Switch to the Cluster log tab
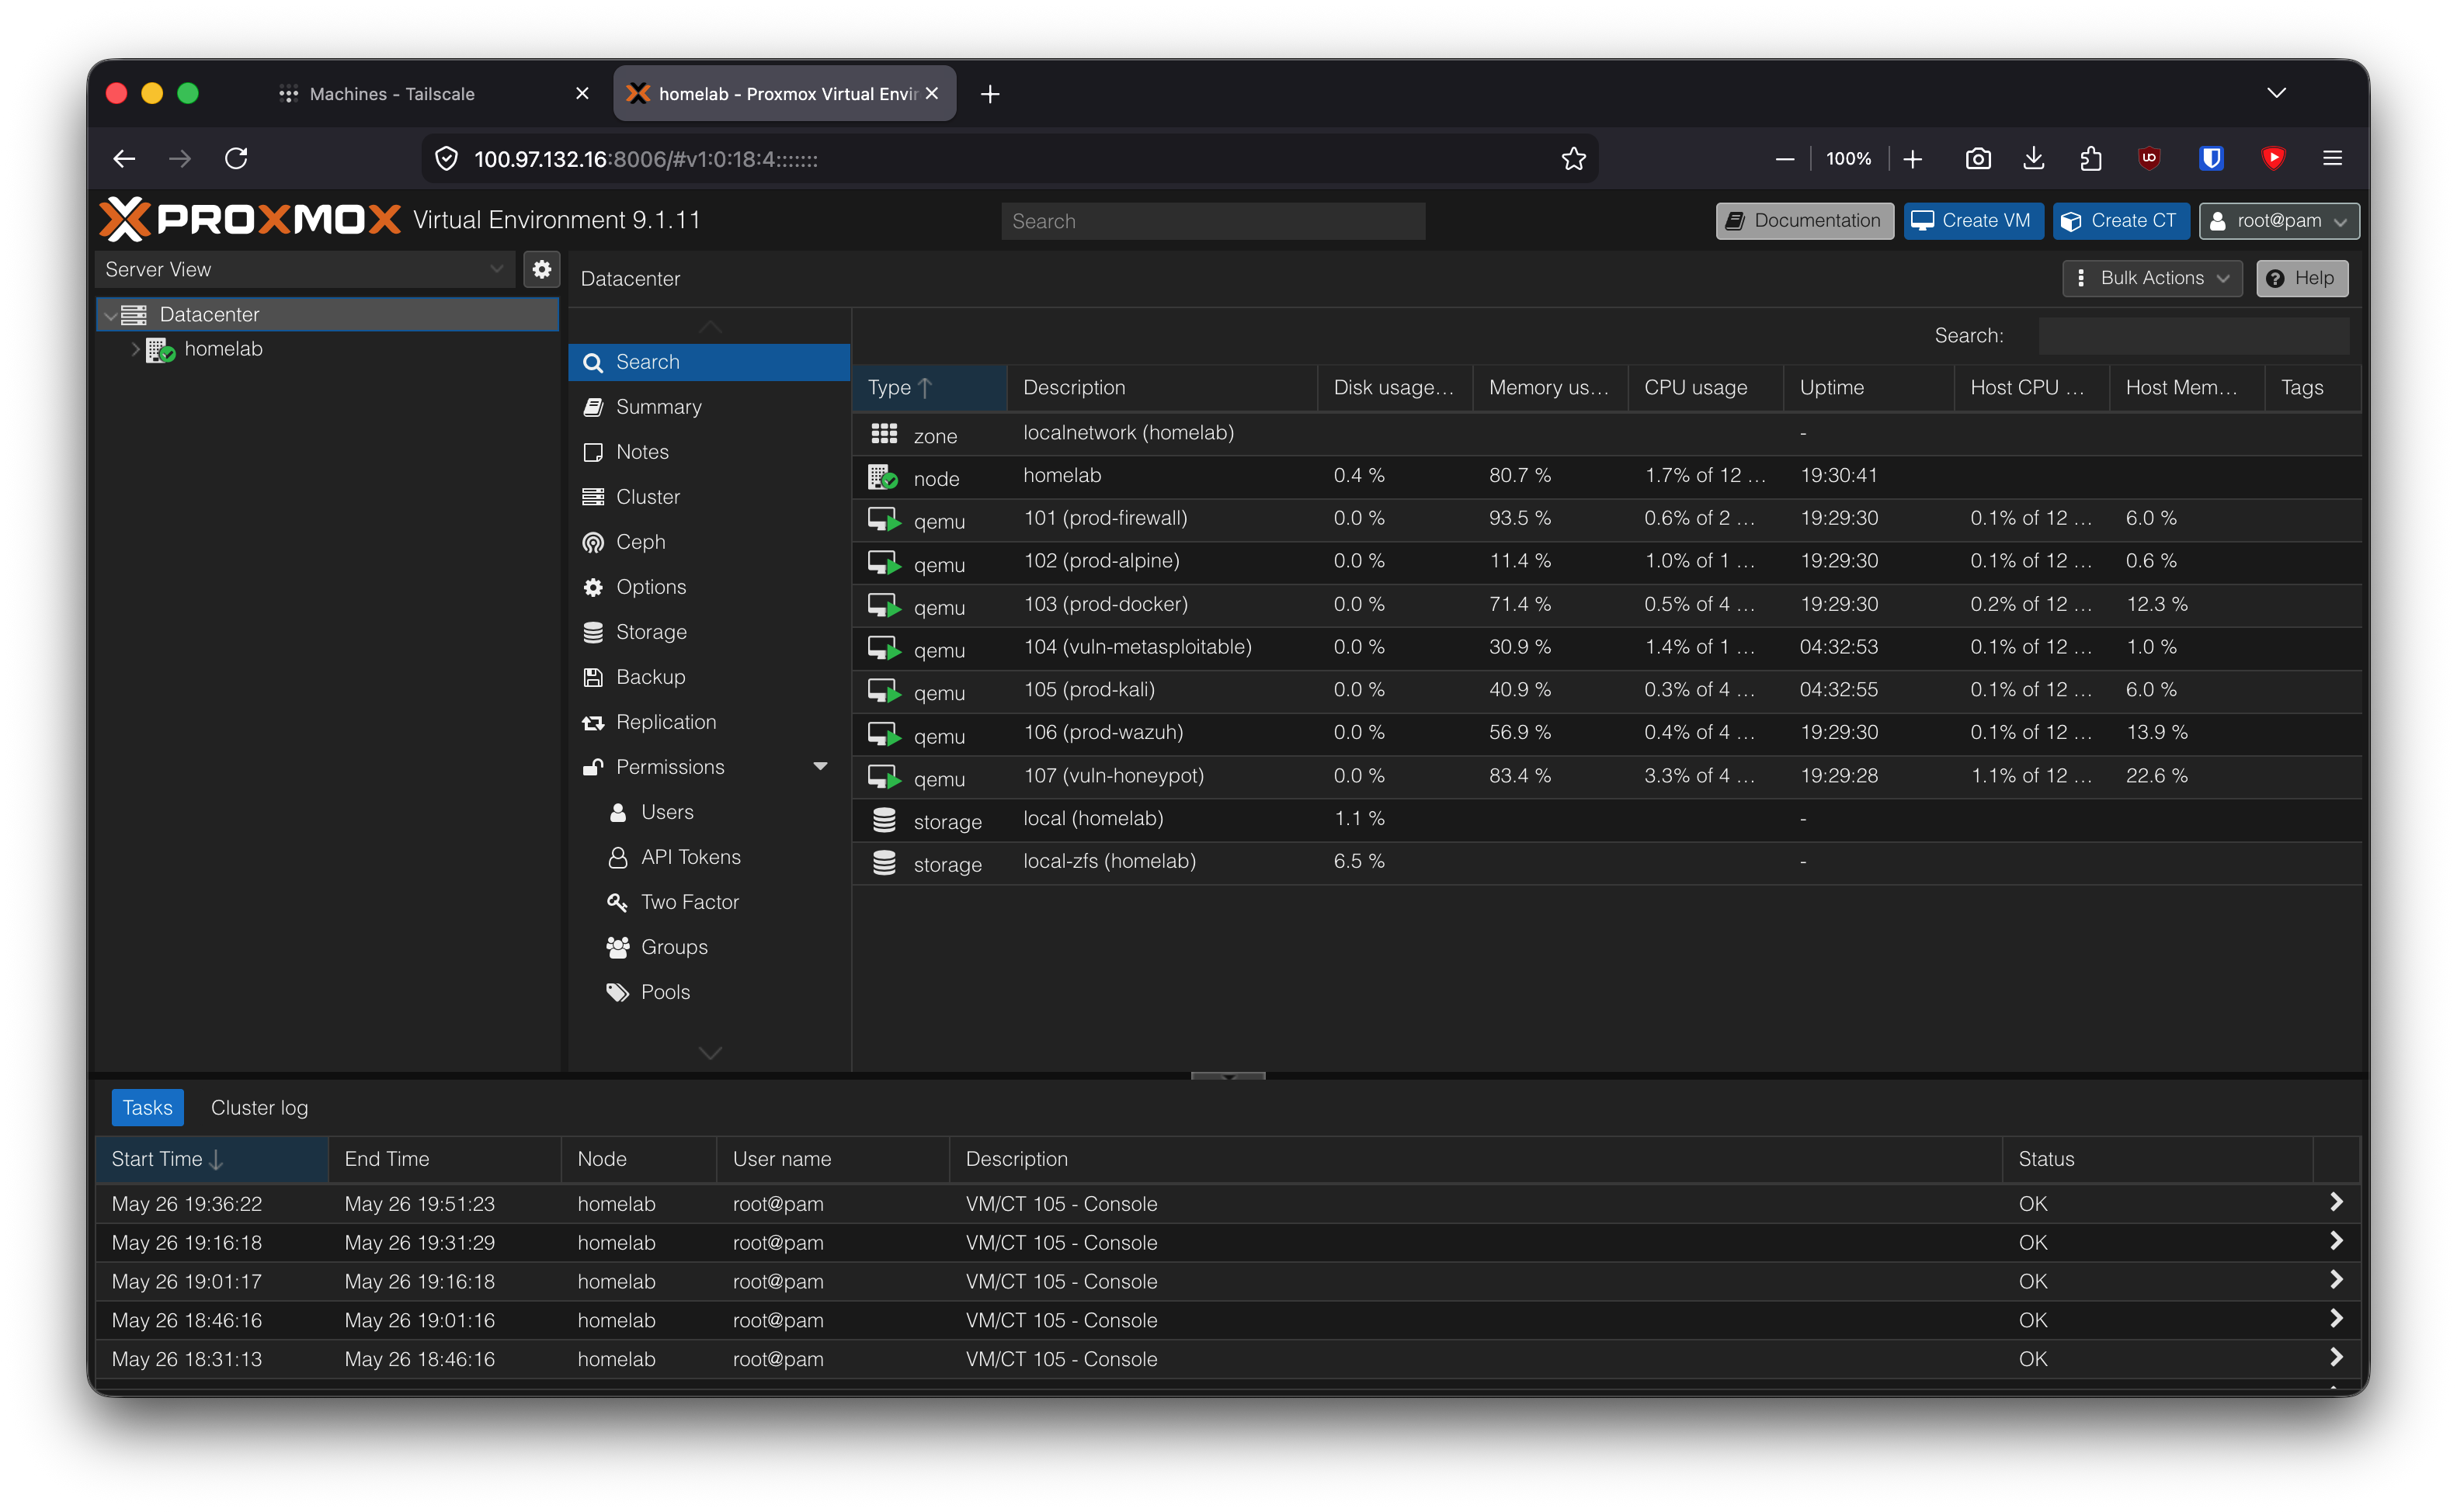2457x1512 pixels. pos(259,1107)
